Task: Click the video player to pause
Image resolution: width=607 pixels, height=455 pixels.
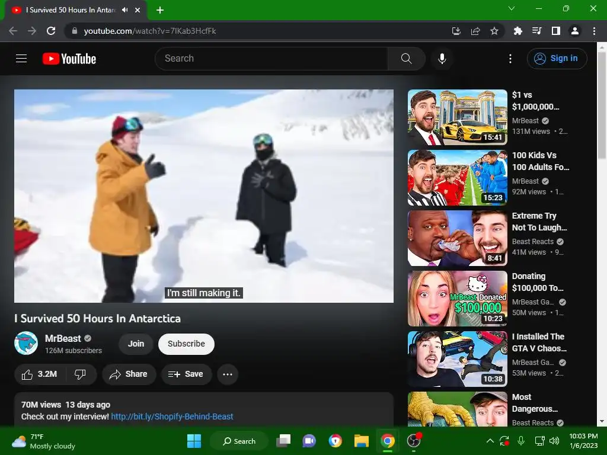Action: coord(204,196)
